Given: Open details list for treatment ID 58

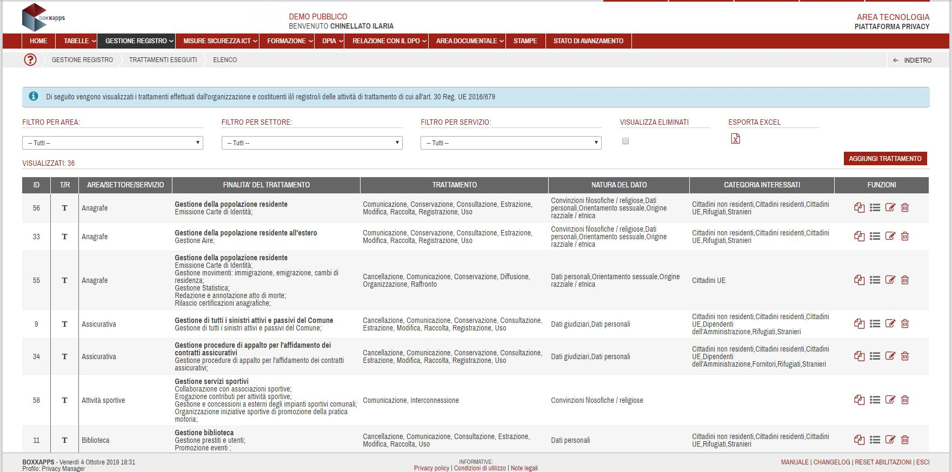Looking at the screenshot, I should (x=875, y=400).
